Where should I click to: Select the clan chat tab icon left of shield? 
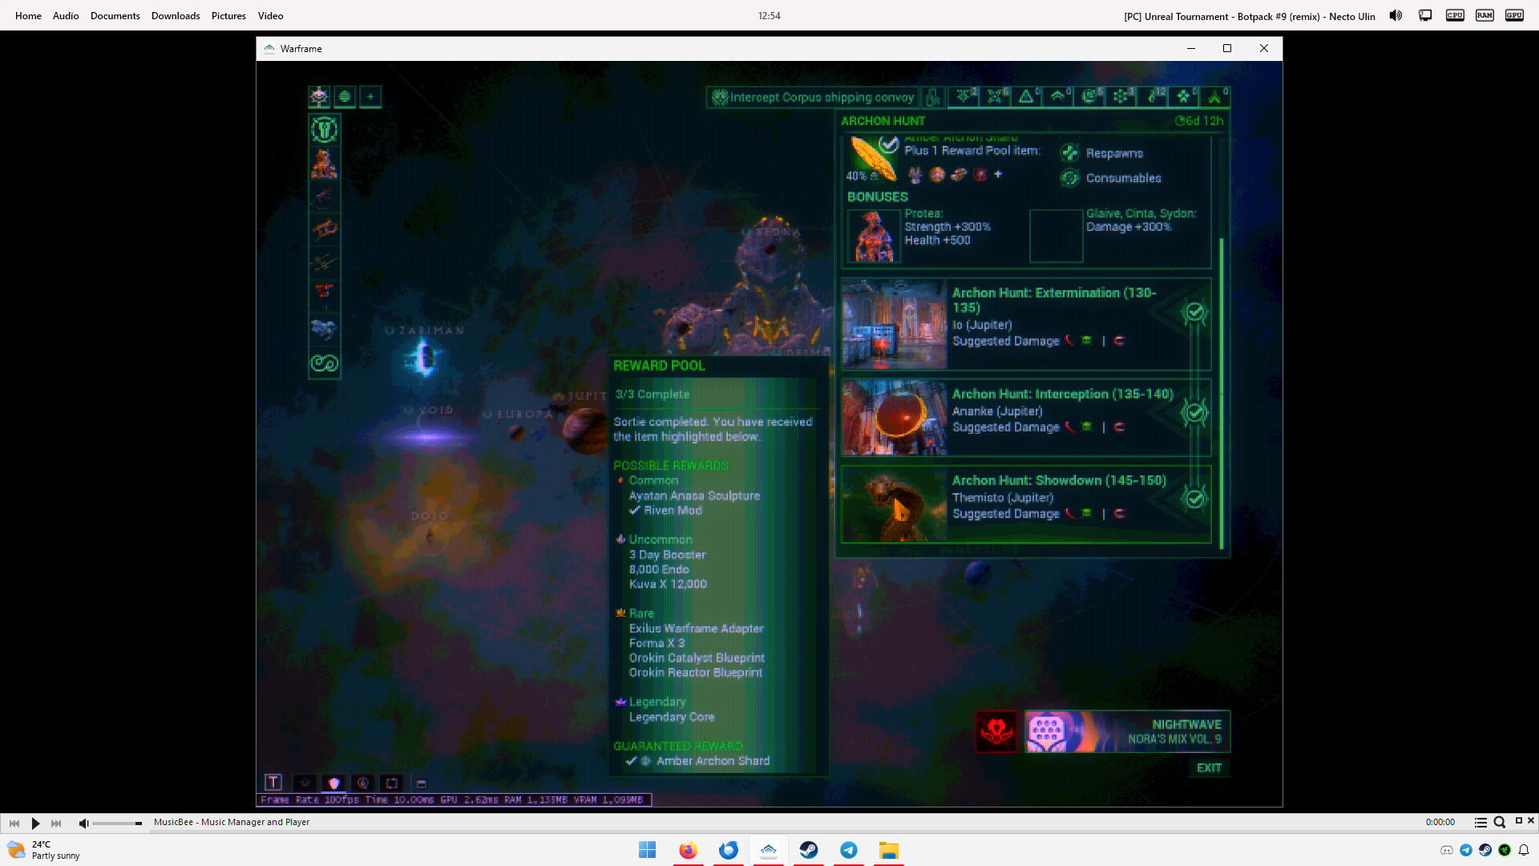[305, 783]
